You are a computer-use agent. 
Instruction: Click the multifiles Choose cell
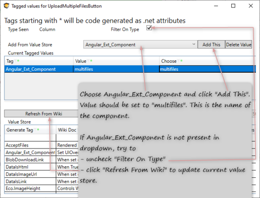pyautogui.click(x=208, y=69)
